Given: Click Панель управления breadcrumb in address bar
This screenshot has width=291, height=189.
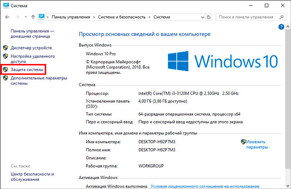Looking at the screenshot, I should 71,17.
